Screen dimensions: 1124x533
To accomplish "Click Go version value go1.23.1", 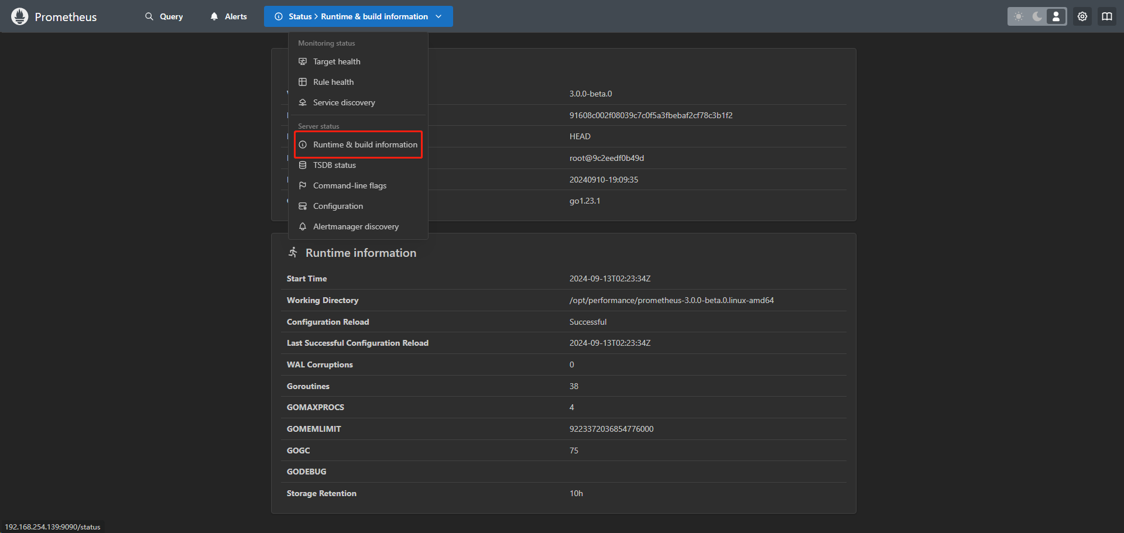I will [x=585, y=201].
